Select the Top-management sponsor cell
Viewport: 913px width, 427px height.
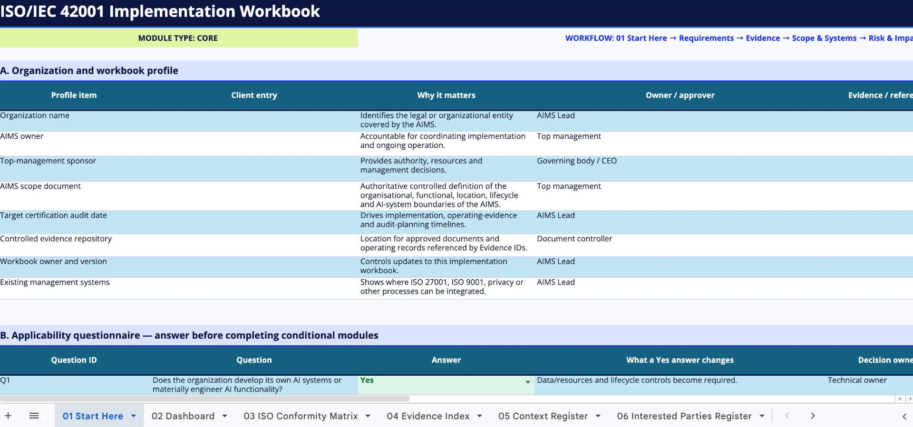coord(75,169)
